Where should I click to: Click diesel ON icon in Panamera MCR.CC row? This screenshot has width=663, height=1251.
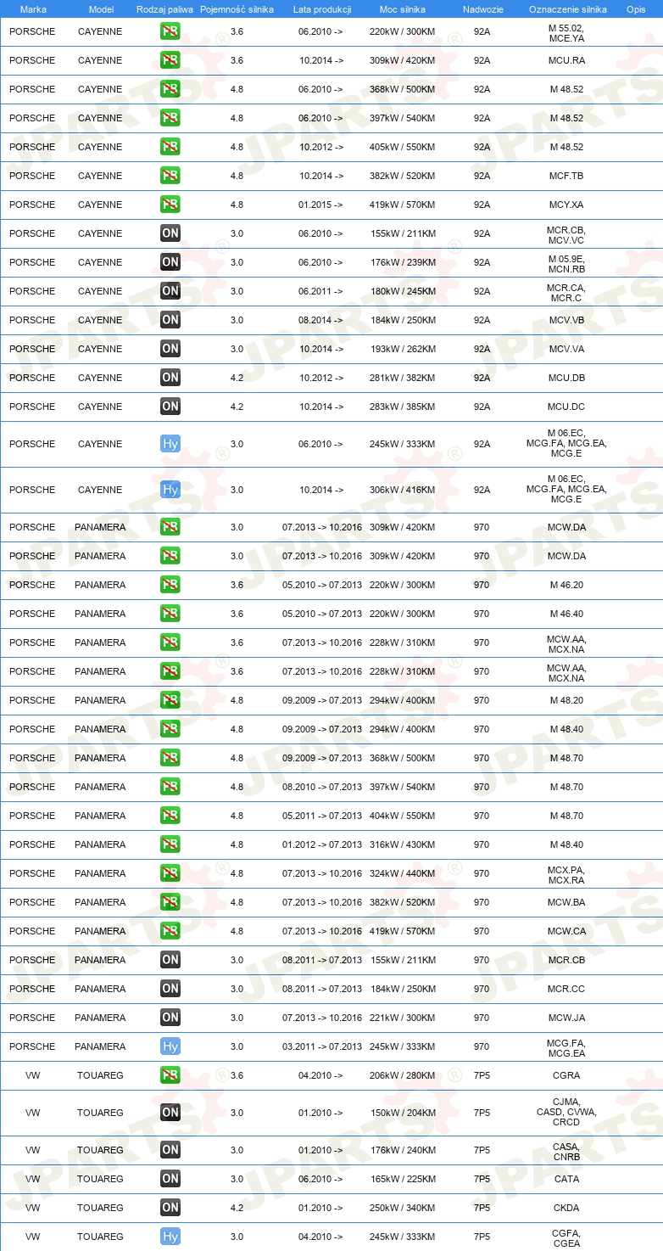pos(170,989)
